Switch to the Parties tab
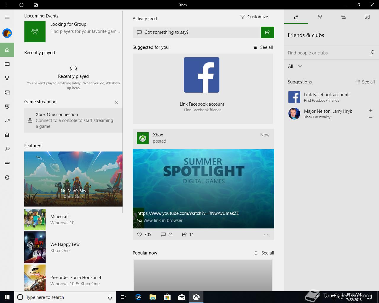This screenshot has height=303, width=379. click(320, 17)
